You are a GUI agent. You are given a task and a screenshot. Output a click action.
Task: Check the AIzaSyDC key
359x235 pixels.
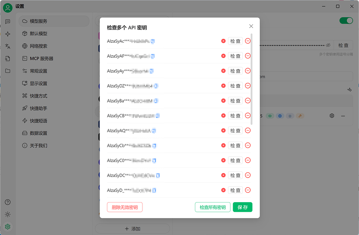(235, 176)
